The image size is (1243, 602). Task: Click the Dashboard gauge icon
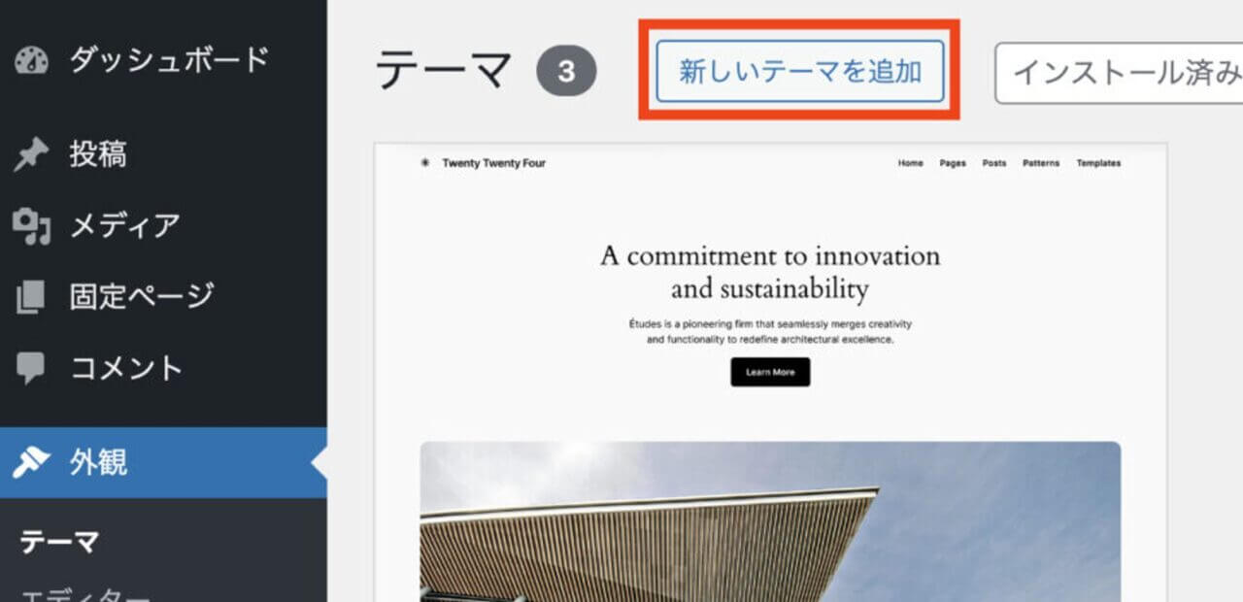tap(31, 60)
